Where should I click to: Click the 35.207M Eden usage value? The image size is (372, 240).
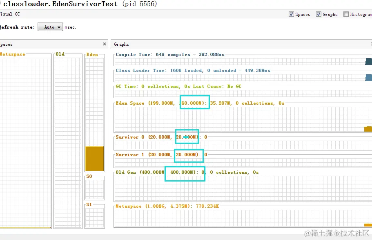point(220,103)
